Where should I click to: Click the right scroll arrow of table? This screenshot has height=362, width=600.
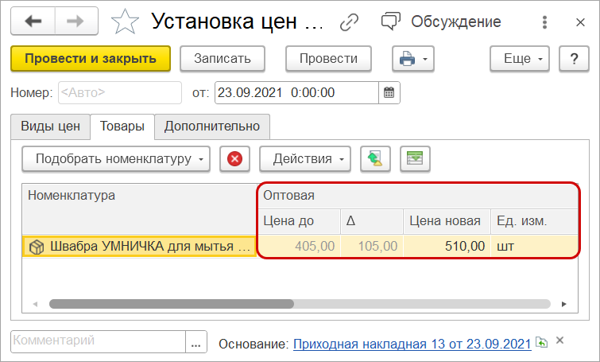(564, 304)
